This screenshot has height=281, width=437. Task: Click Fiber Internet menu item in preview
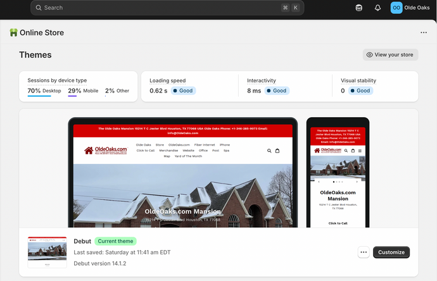205,145
